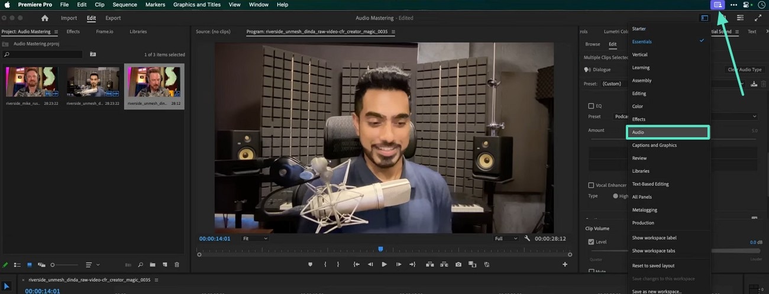This screenshot has width=769, height=294.
Task: Open the Sequence menu in menu bar
Action: pyautogui.click(x=124, y=5)
